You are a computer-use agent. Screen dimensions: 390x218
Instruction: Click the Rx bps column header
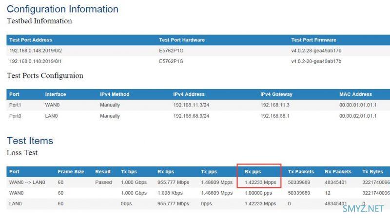click(166, 172)
